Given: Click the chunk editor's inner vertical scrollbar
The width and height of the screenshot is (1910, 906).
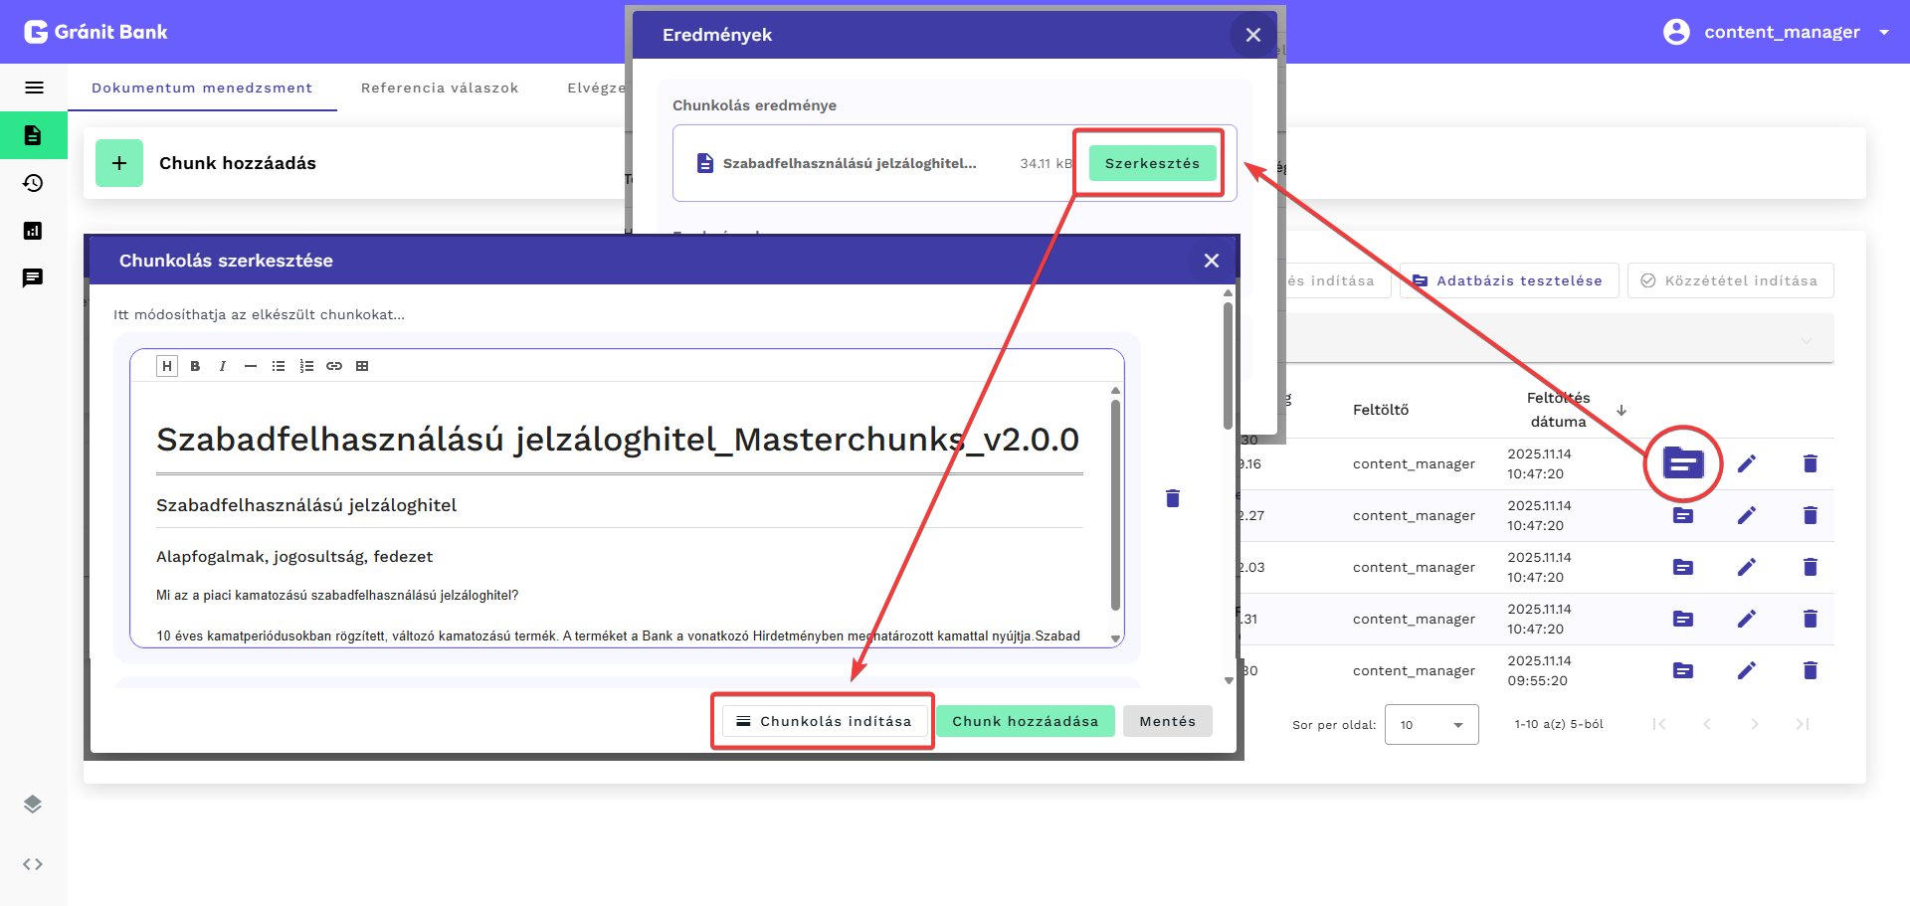Looking at the screenshot, I should [x=1115, y=504].
